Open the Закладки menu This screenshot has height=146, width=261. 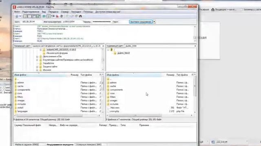pyautogui.click(x=76, y=12)
